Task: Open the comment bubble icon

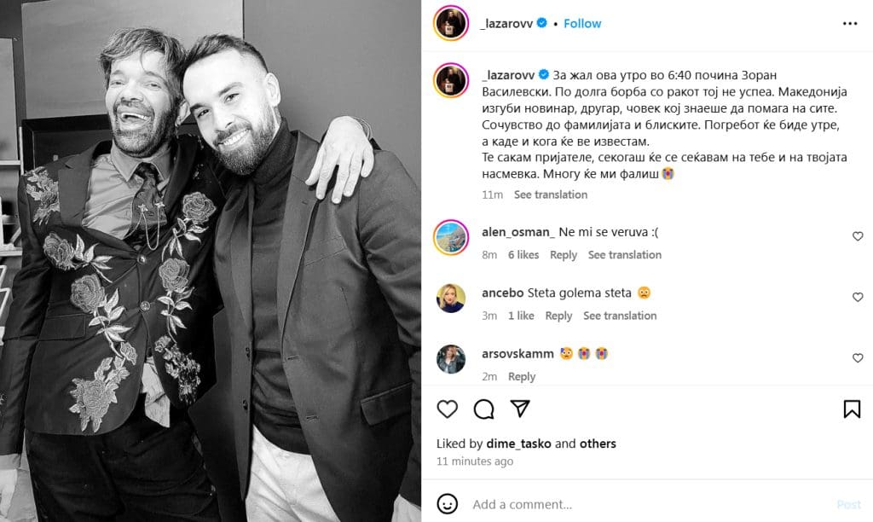Action: (x=484, y=409)
